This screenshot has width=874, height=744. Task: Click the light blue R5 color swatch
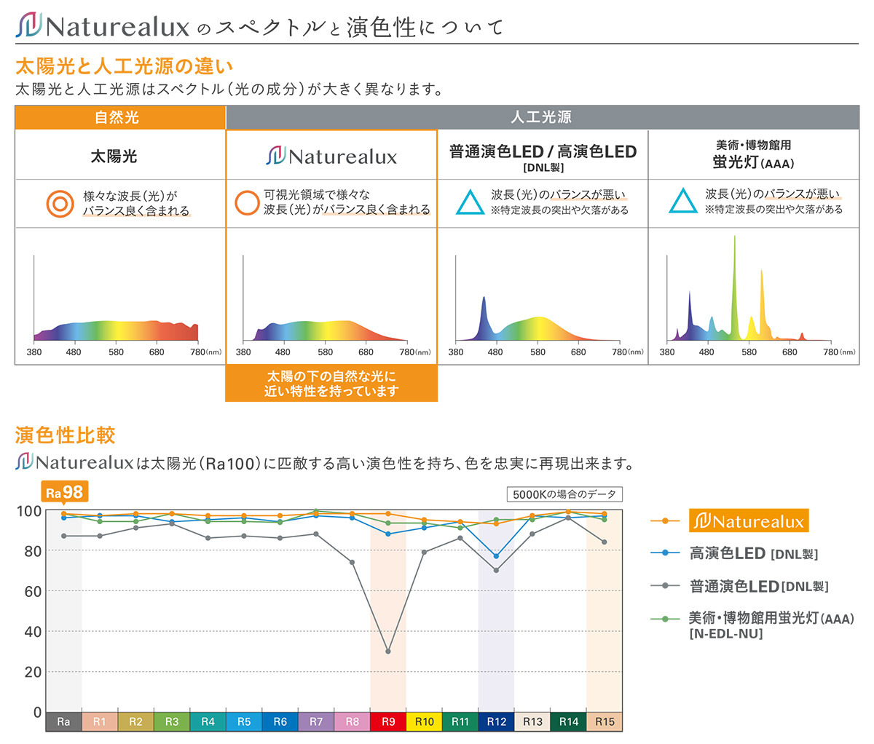(244, 721)
